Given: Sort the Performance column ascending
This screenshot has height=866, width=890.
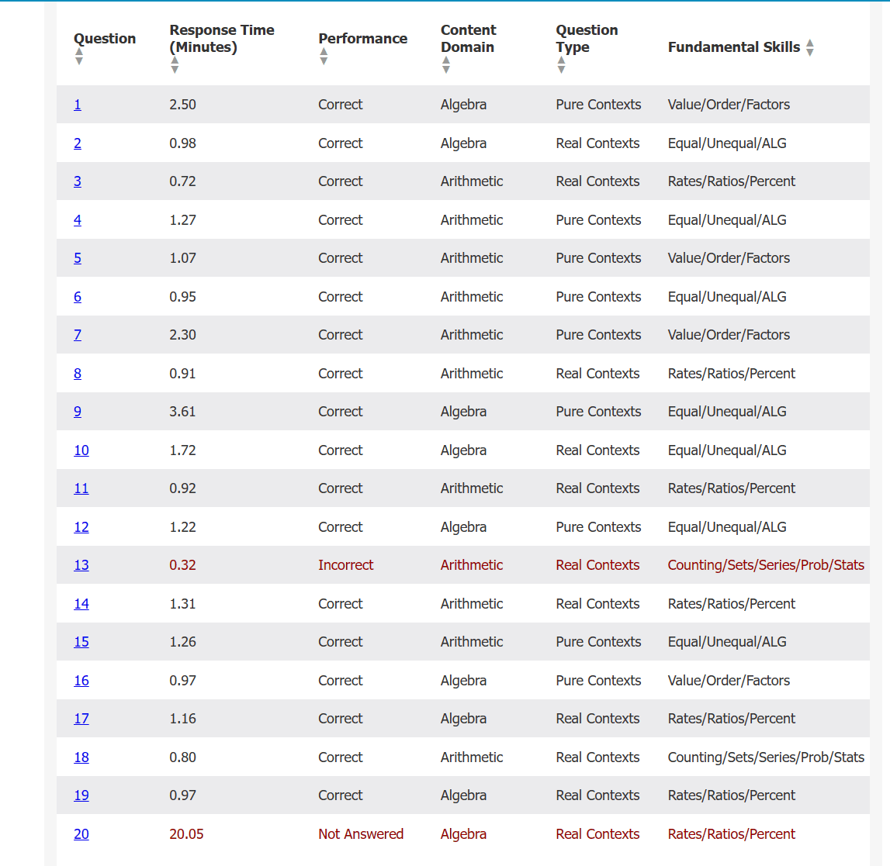Looking at the screenshot, I should [324, 53].
